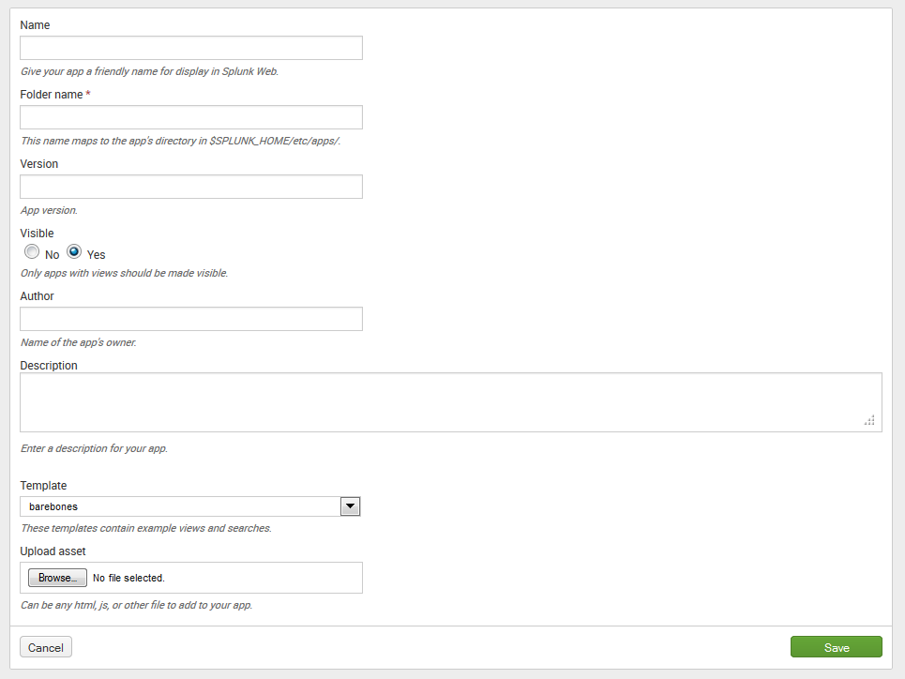905x679 pixels.
Task: Click the Folder name field label
Action: (x=52, y=94)
